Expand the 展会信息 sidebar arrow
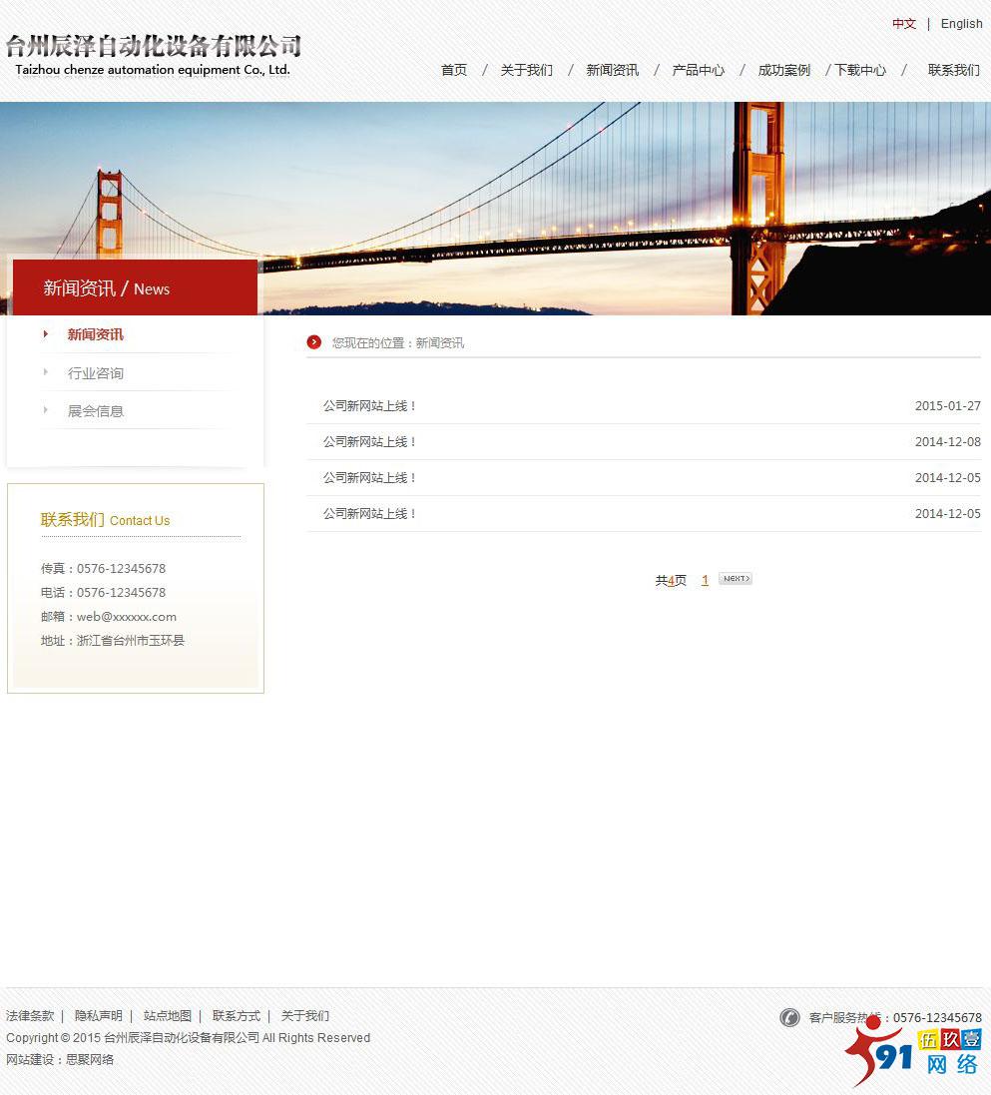991x1095 pixels. coord(46,410)
